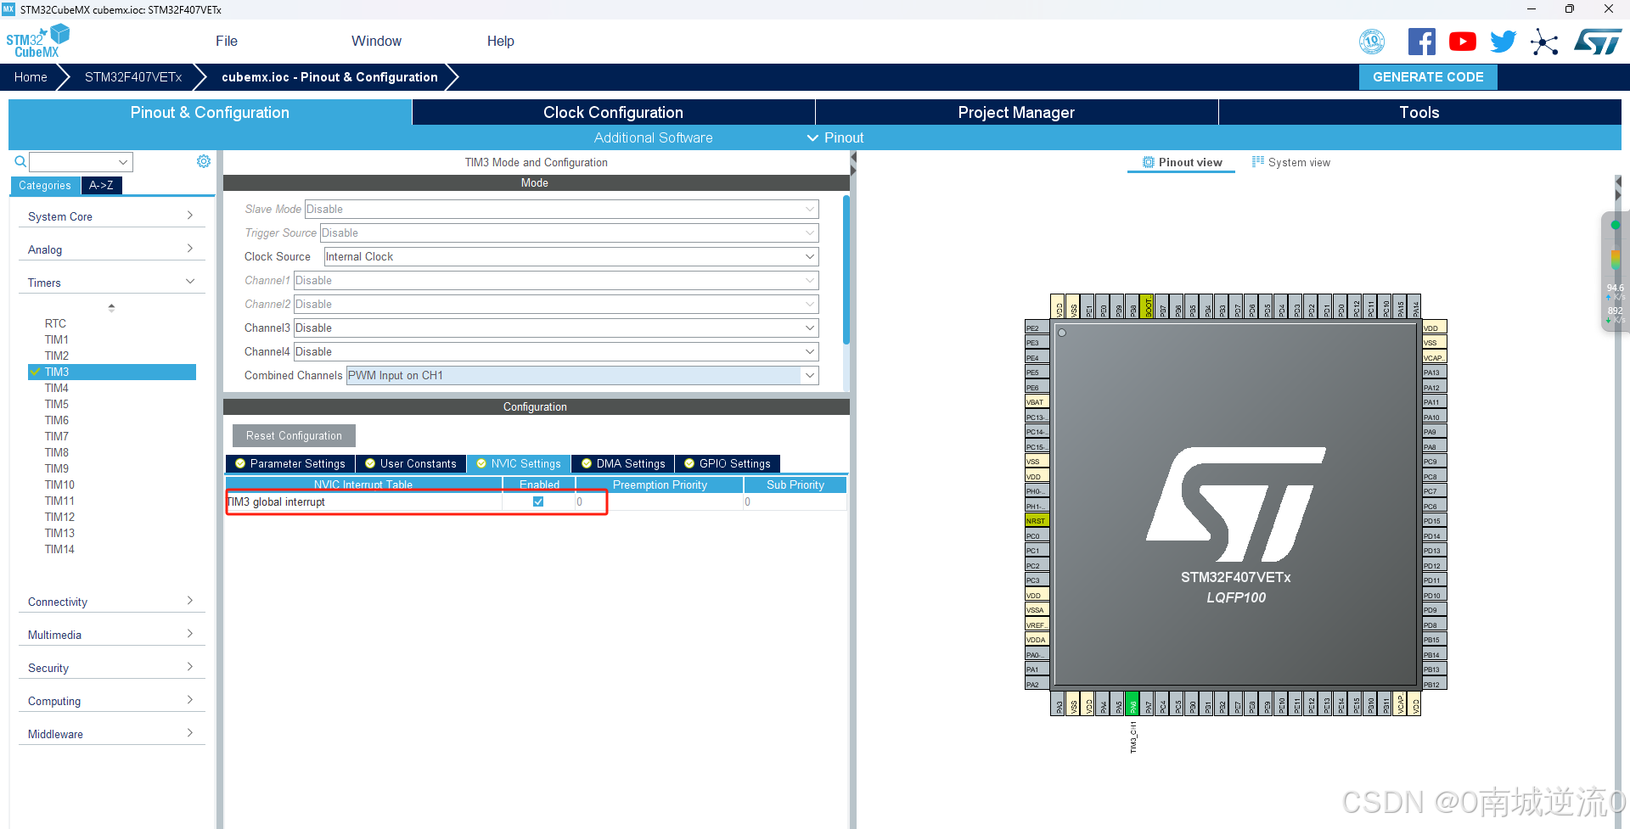This screenshot has width=1630, height=829.
Task: Open the ST Twitter bird icon
Action: tap(1503, 42)
